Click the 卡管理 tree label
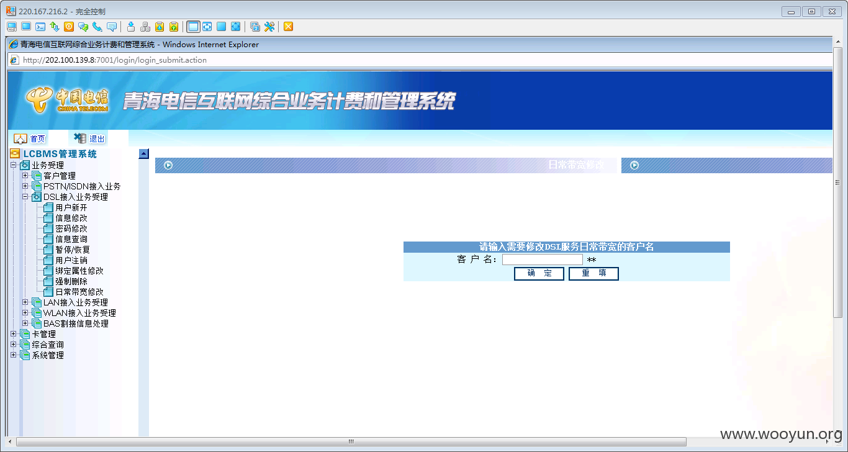Viewport: 848px width, 452px height. click(43, 334)
